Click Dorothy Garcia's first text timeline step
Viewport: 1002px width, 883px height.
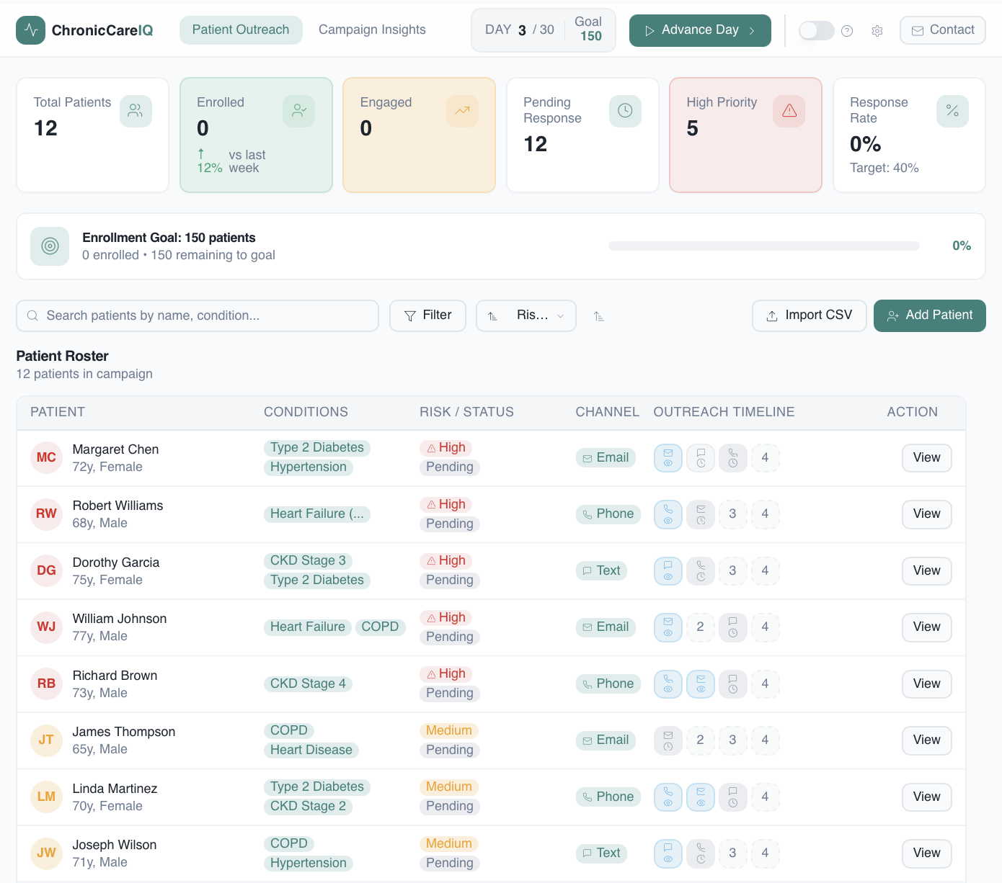(x=668, y=571)
